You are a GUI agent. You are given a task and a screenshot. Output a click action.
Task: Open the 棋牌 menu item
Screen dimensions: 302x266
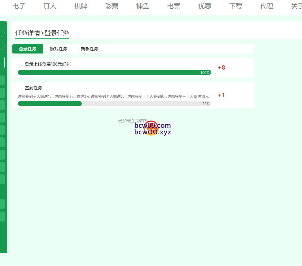[x=81, y=6]
